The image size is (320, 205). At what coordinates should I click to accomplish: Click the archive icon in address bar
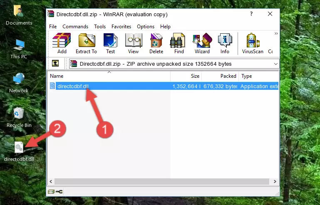(x=74, y=64)
